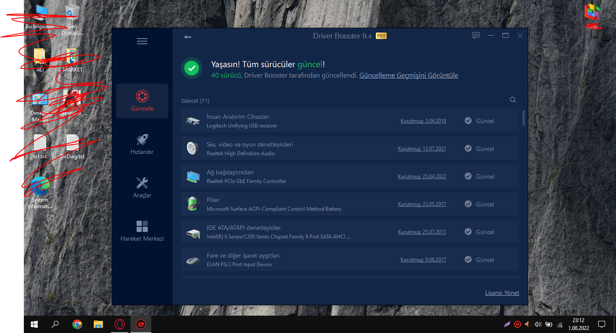Image resolution: width=616 pixels, height=333 pixels.
Task: Open the Güncelle tab in sidebar
Action: click(142, 101)
